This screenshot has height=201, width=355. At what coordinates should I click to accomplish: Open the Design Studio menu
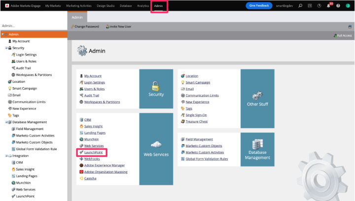coord(106,6)
